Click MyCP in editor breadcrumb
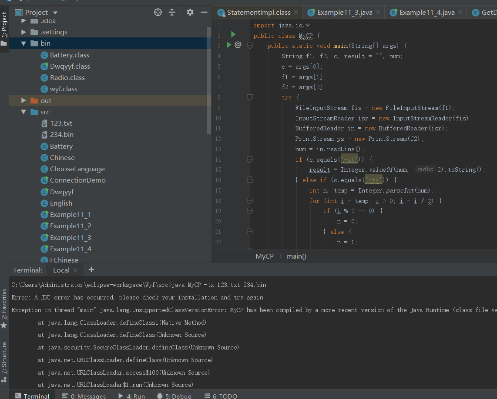Screen dimensions: 497x399 click(264, 256)
